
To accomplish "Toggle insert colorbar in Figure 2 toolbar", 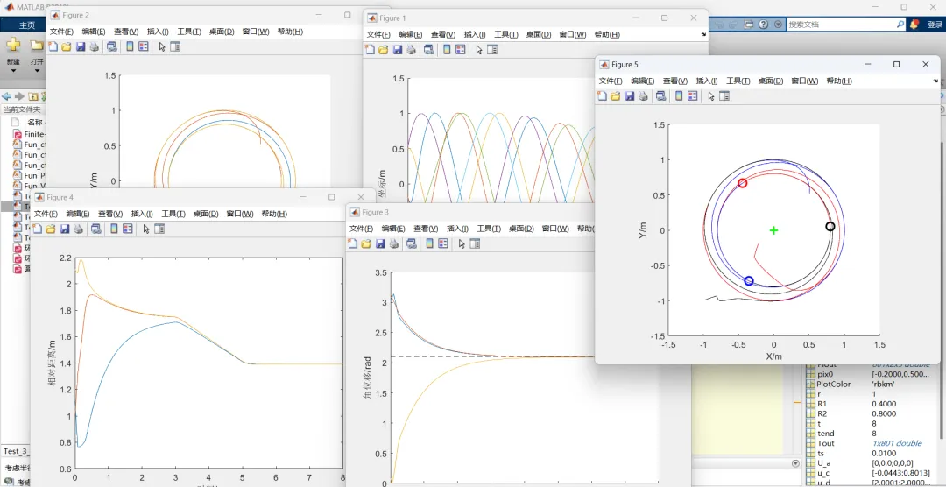I will point(130,47).
